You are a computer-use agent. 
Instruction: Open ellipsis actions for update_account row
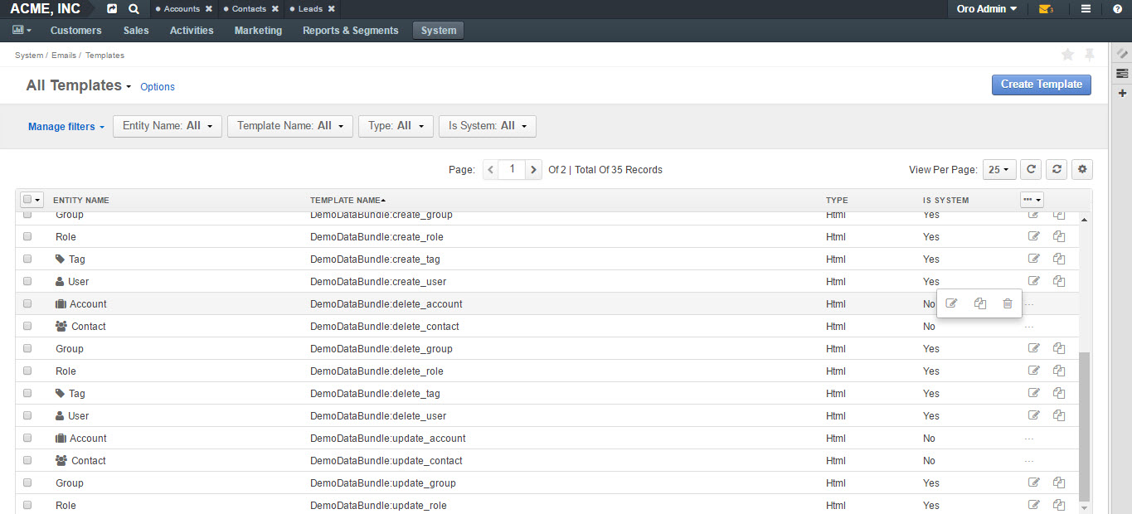pos(1029,439)
